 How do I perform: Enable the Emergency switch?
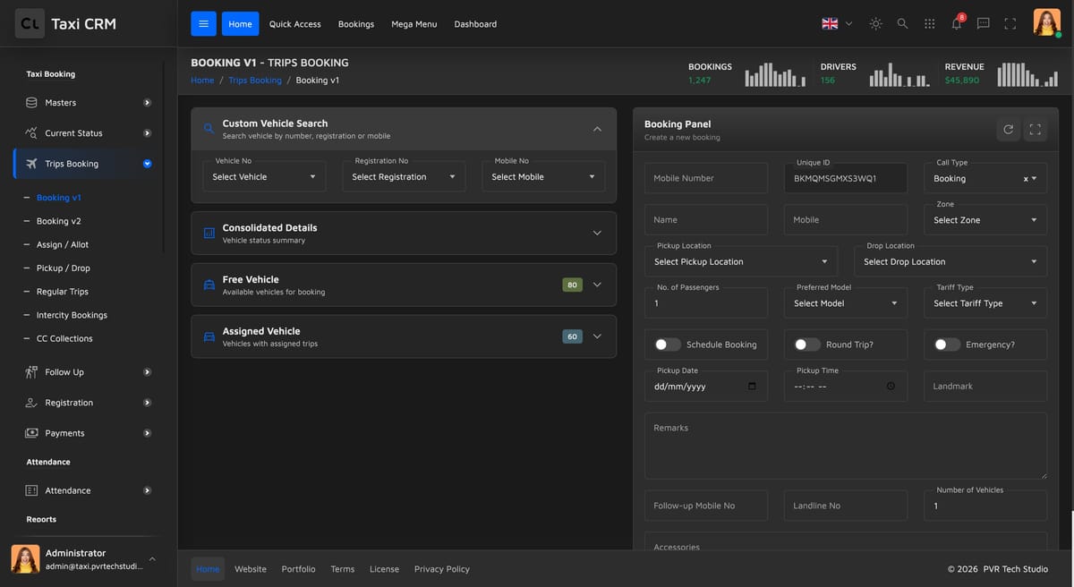point(947,345)
